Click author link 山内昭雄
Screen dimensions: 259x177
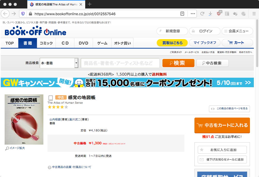(x=55, y=119)
